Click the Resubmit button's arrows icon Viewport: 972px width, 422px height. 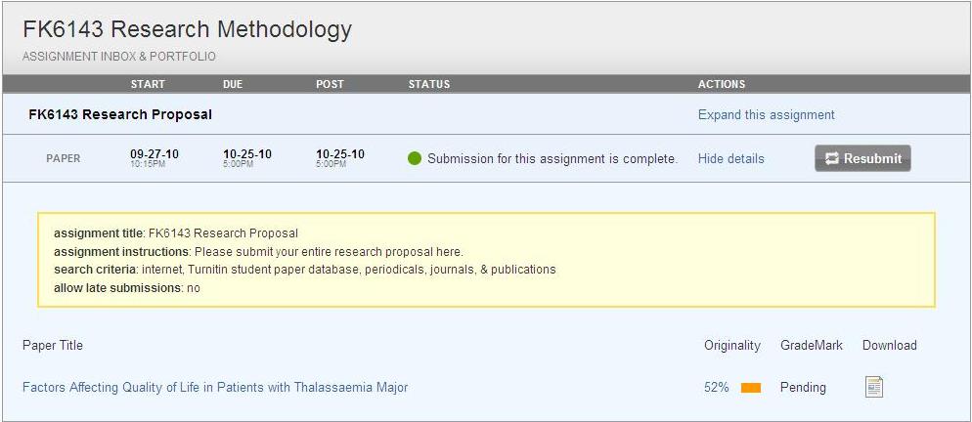832,158
